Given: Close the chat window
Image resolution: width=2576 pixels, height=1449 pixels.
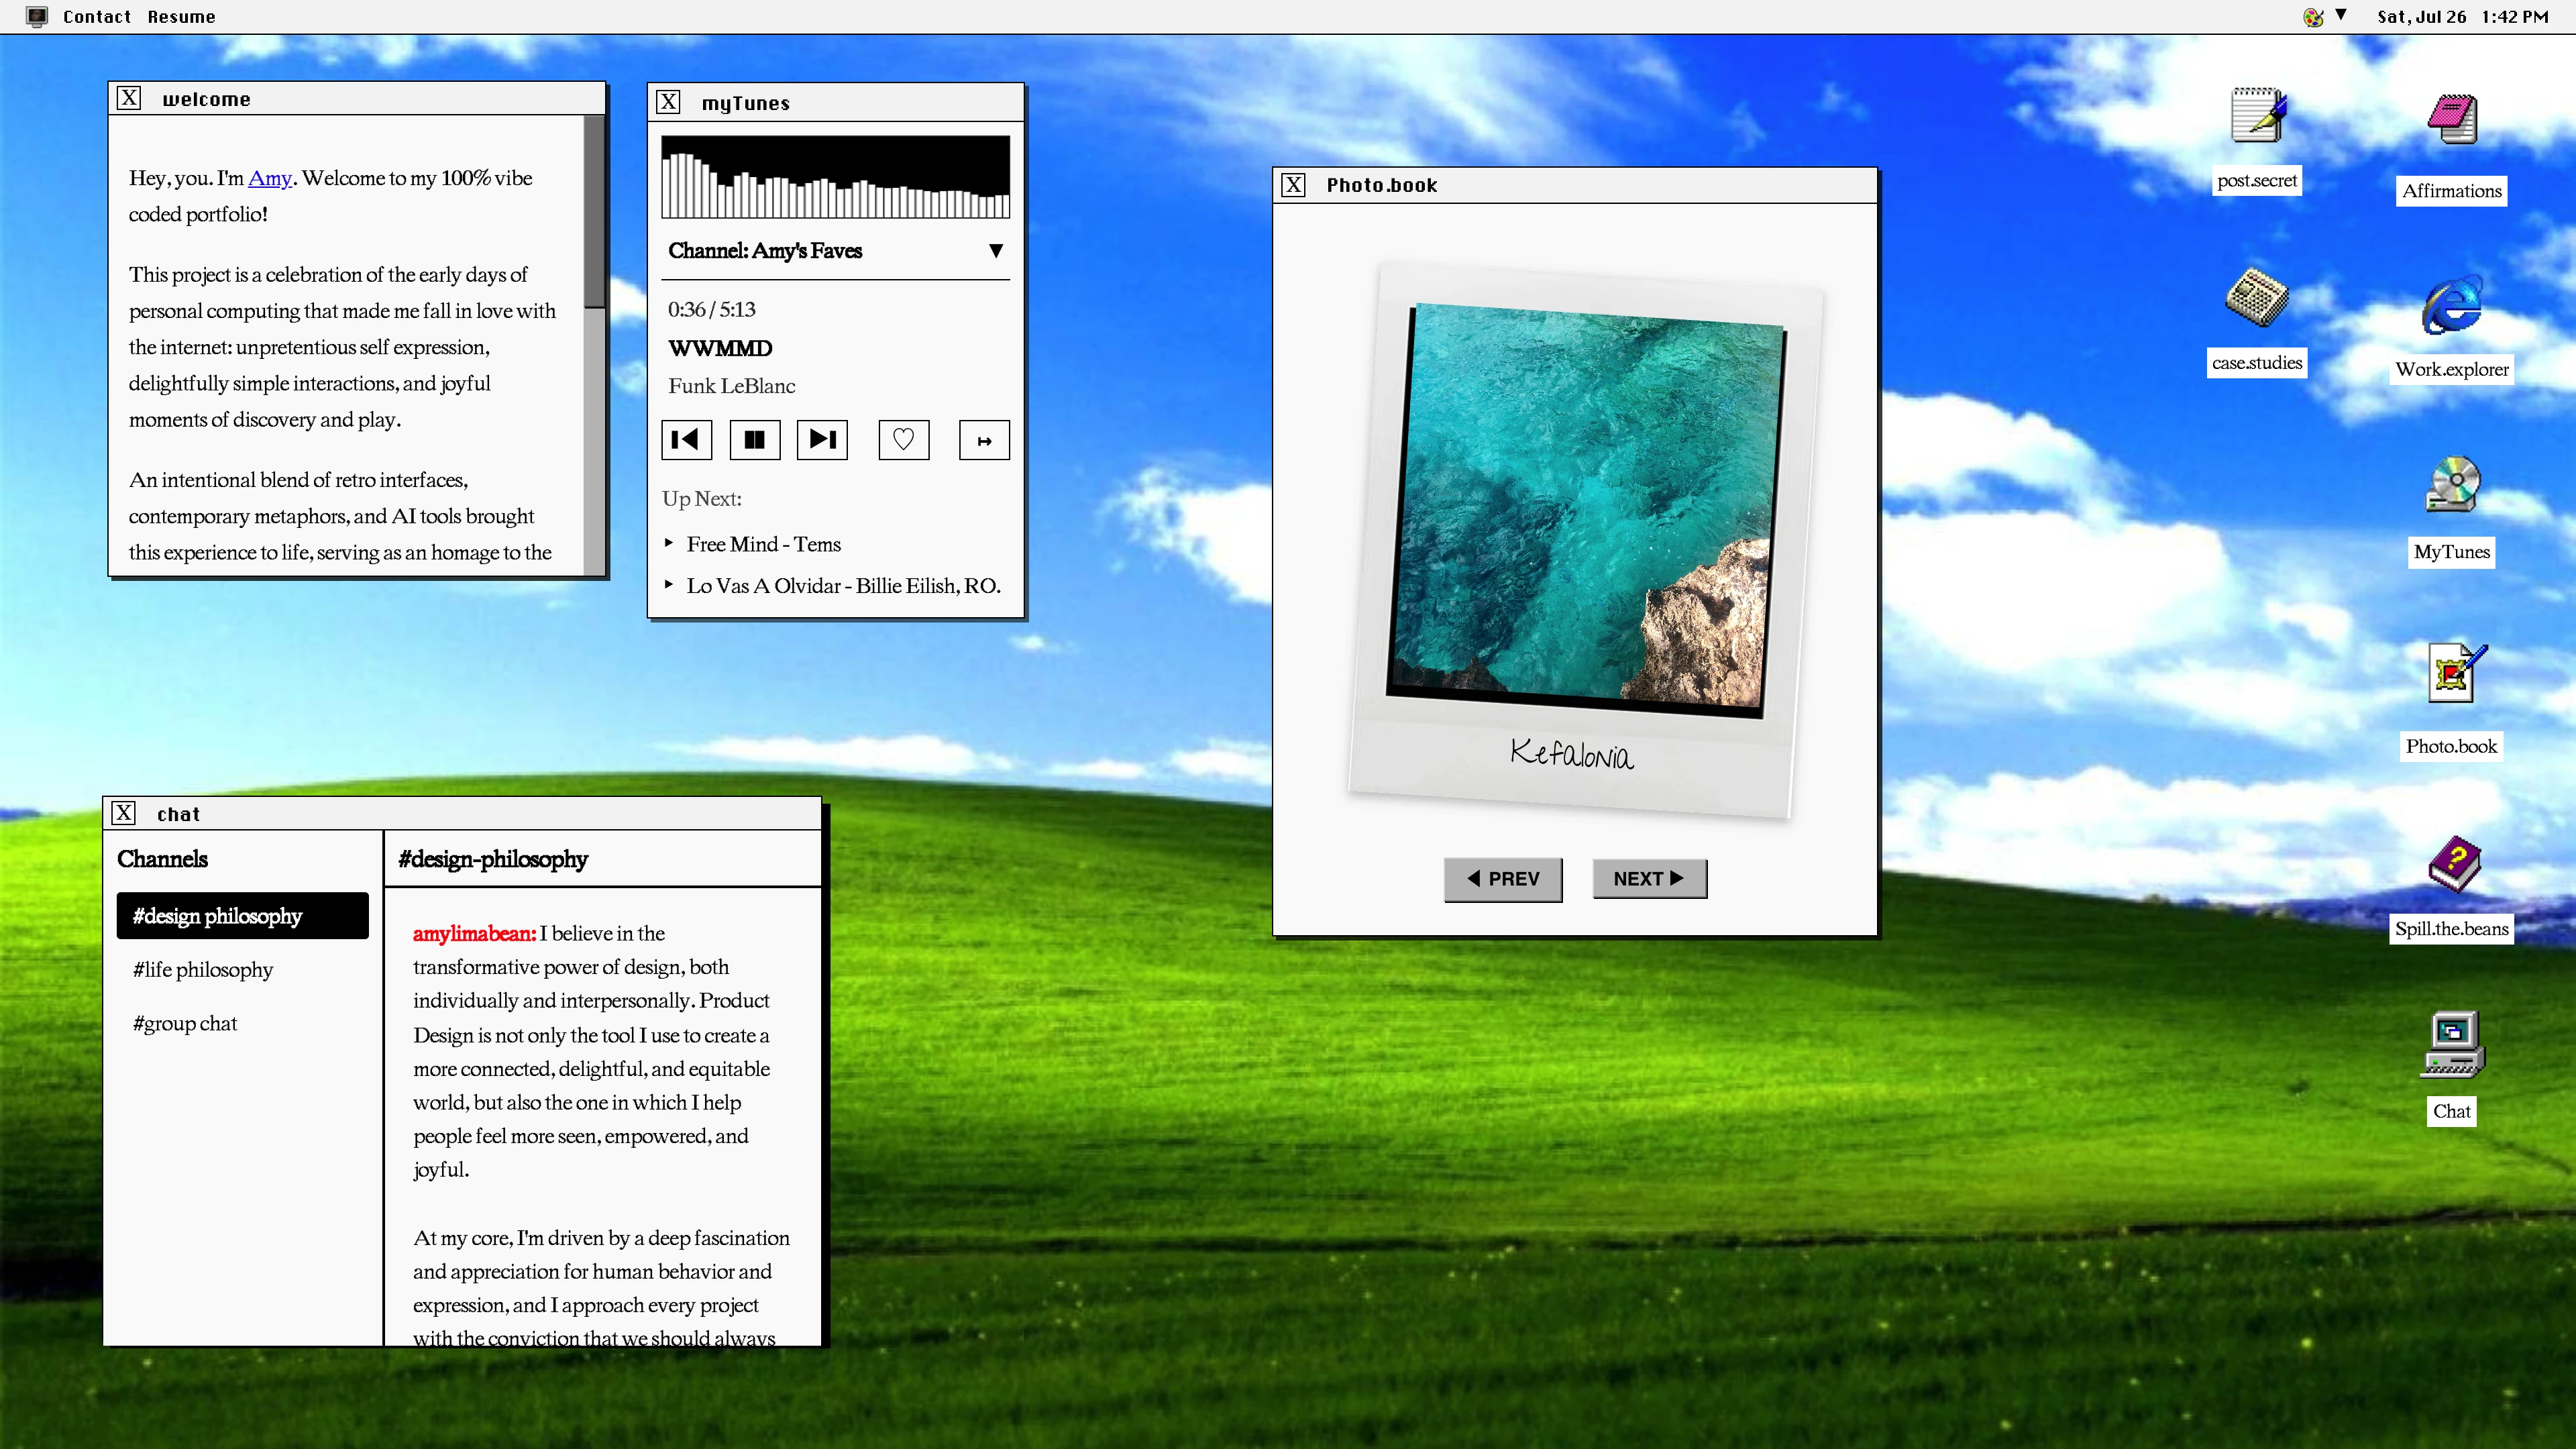Looking at the screenshot, I should (124, 813).
